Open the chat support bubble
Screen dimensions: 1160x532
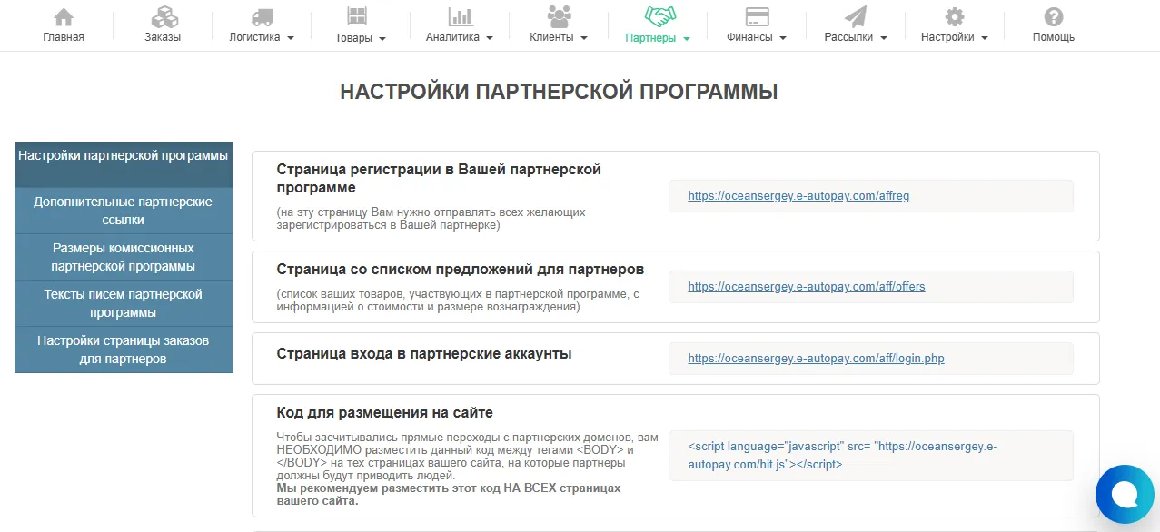point(1125,495)
